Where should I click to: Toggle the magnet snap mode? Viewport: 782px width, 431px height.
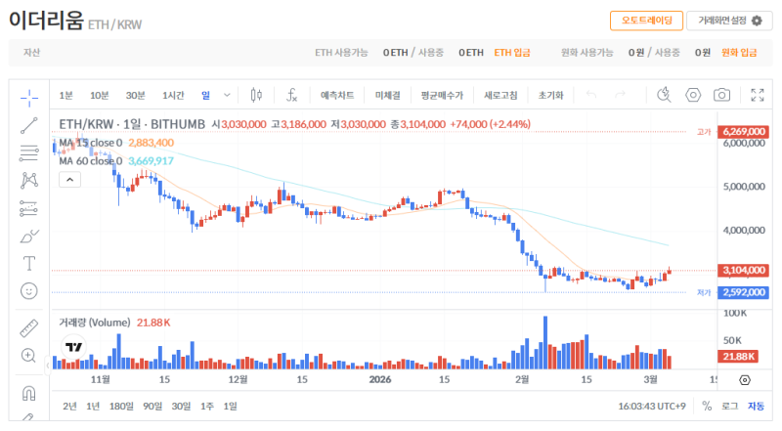29,393
